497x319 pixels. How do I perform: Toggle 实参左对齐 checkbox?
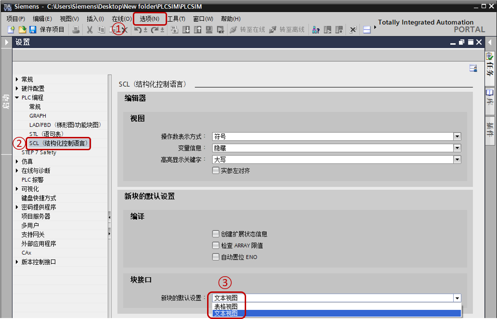click(216, 171)
